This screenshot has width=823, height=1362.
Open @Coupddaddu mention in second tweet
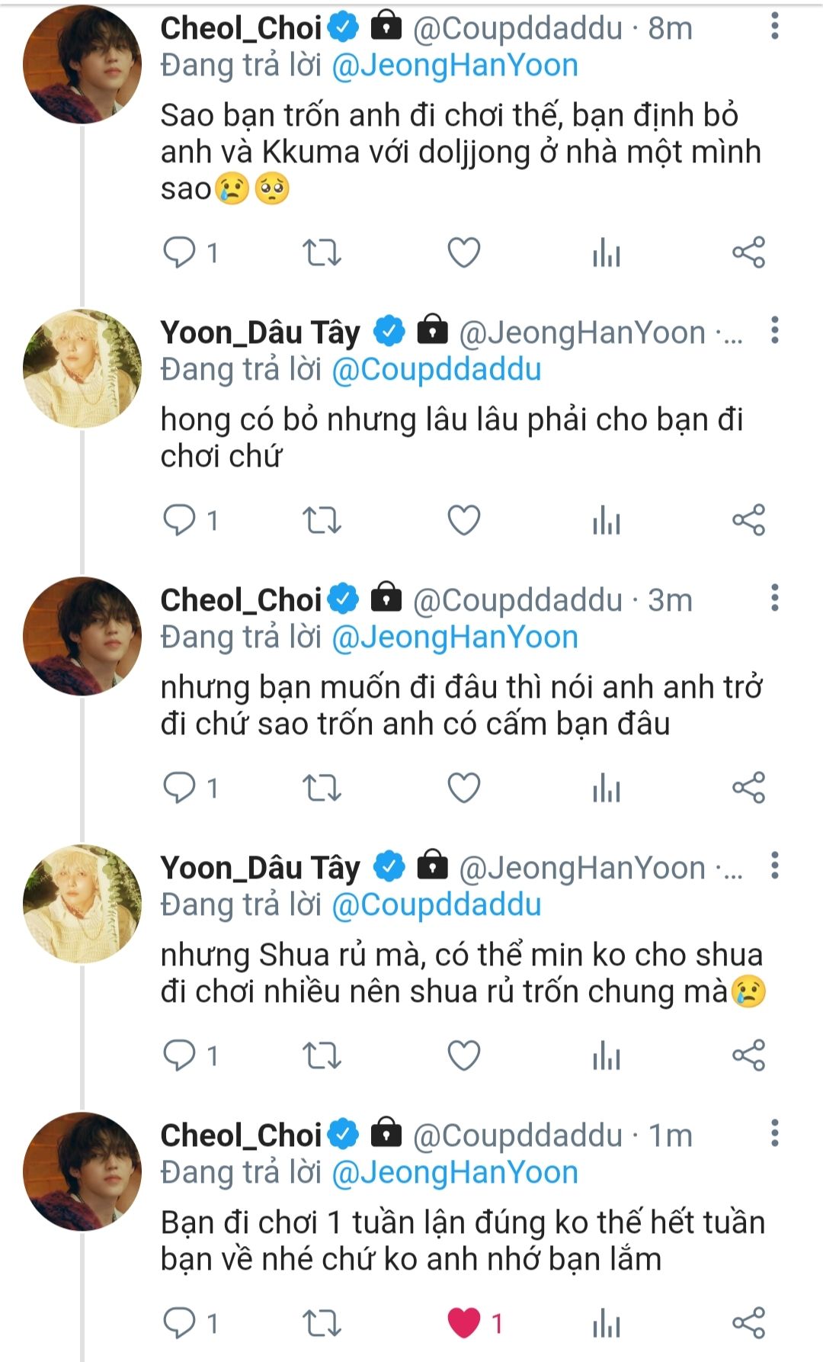pos(437,370)
